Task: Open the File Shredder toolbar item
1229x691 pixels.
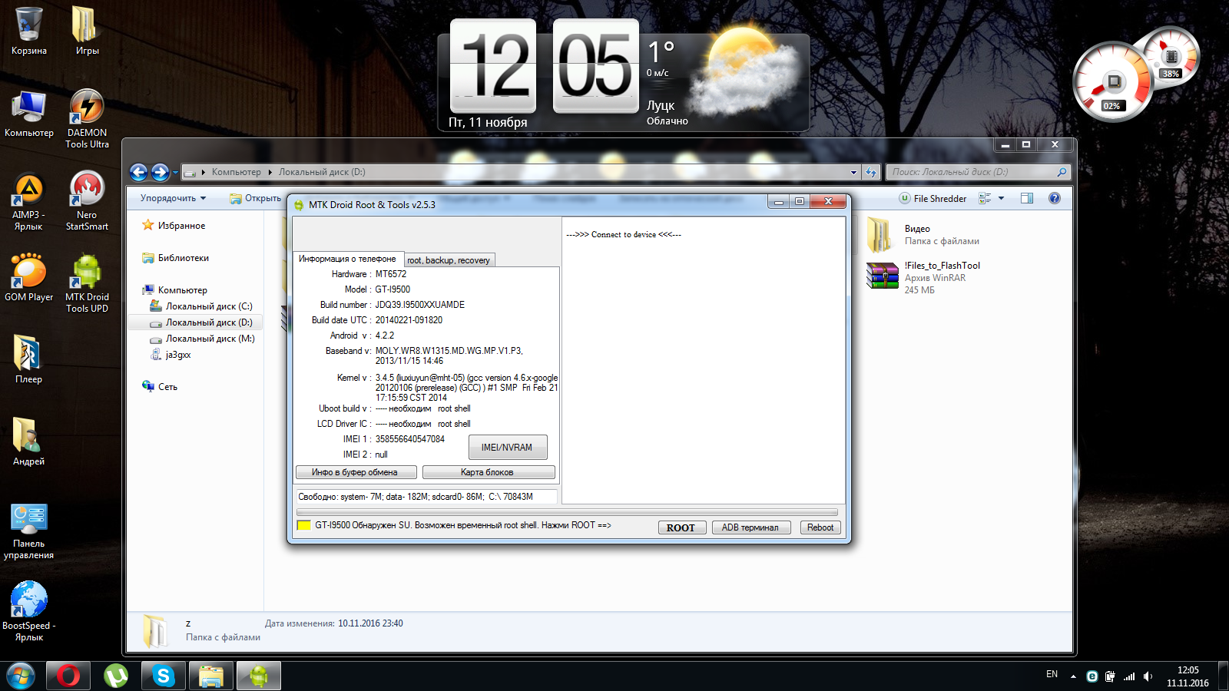Action: [933, 199]
